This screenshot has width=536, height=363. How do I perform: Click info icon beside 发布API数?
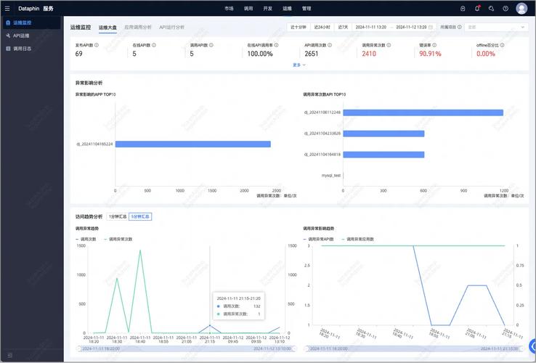tap(97, 45)
